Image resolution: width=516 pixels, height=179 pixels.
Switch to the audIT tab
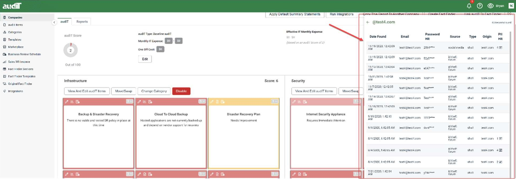click(x=65, y=22)
